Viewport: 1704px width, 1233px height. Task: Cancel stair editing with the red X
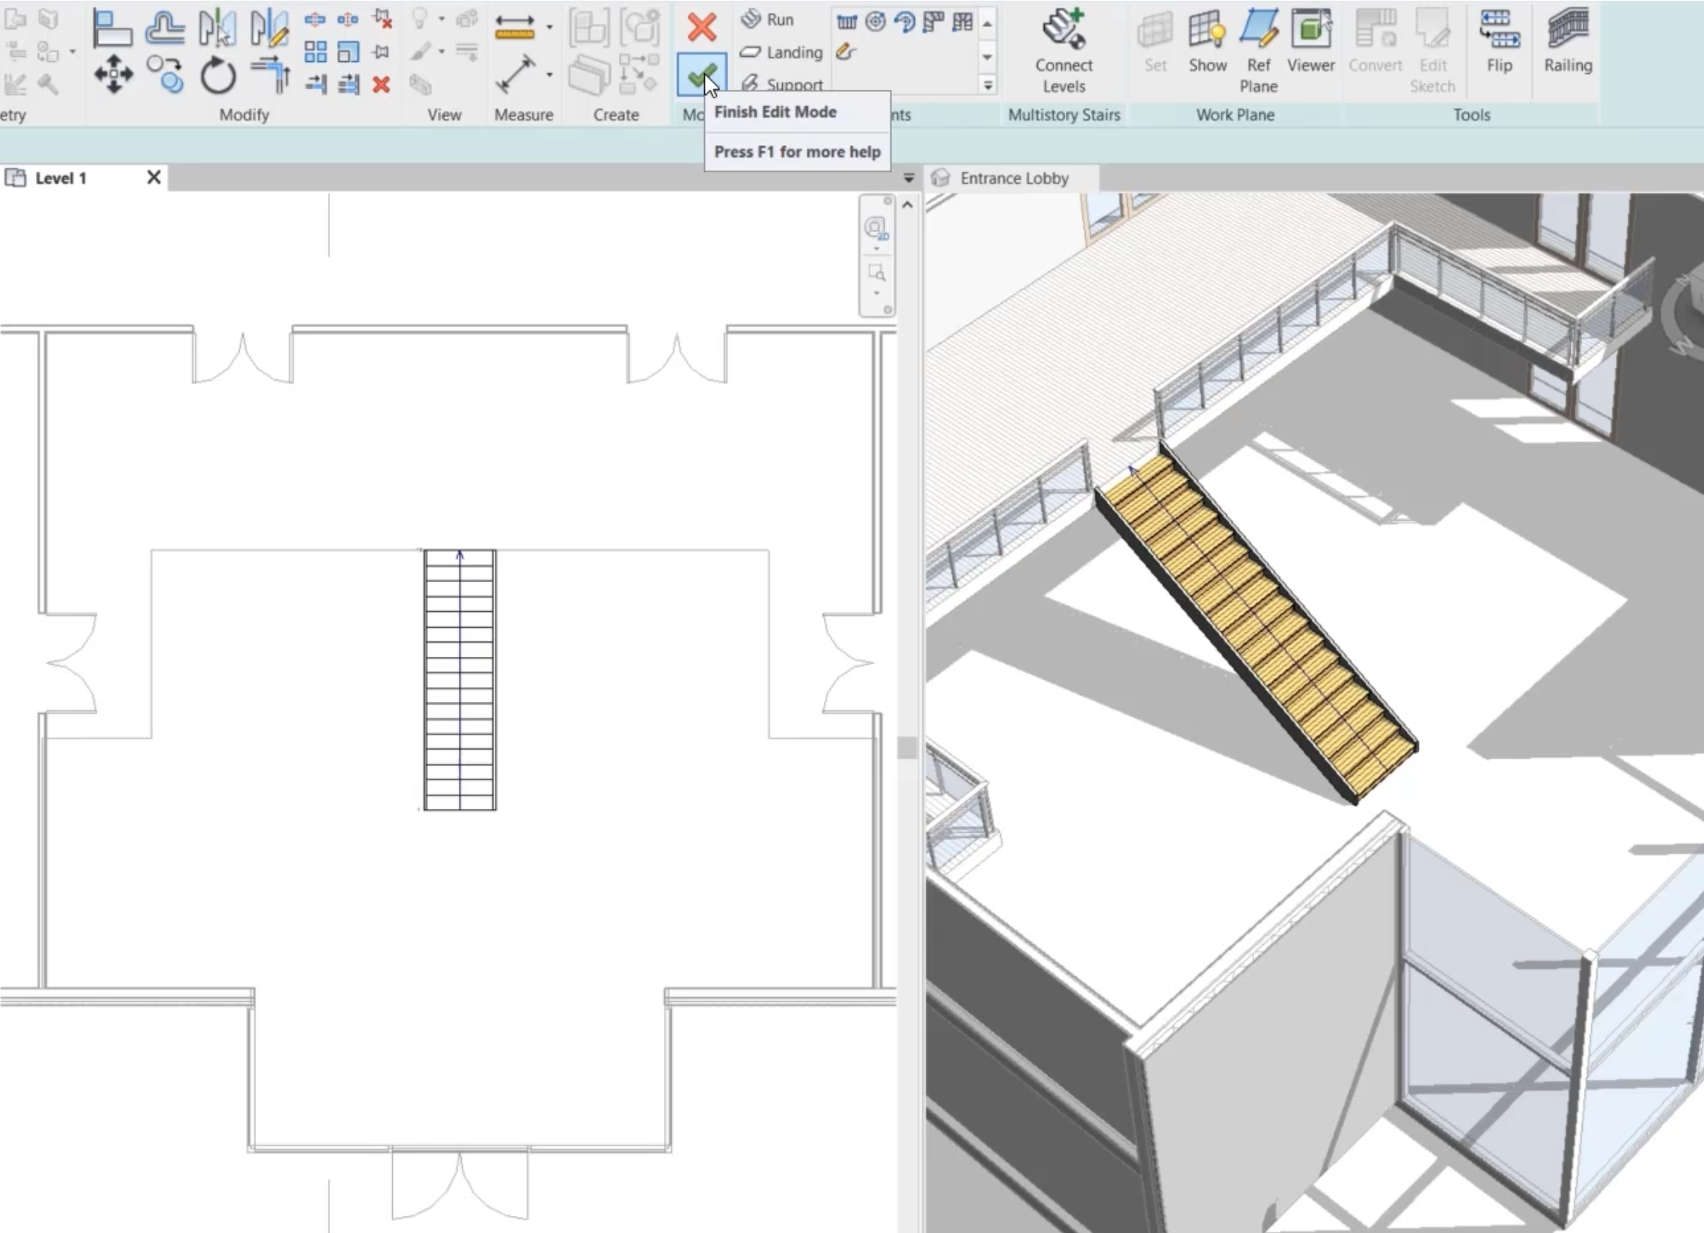pyautogui.click(x=701, y=28)
